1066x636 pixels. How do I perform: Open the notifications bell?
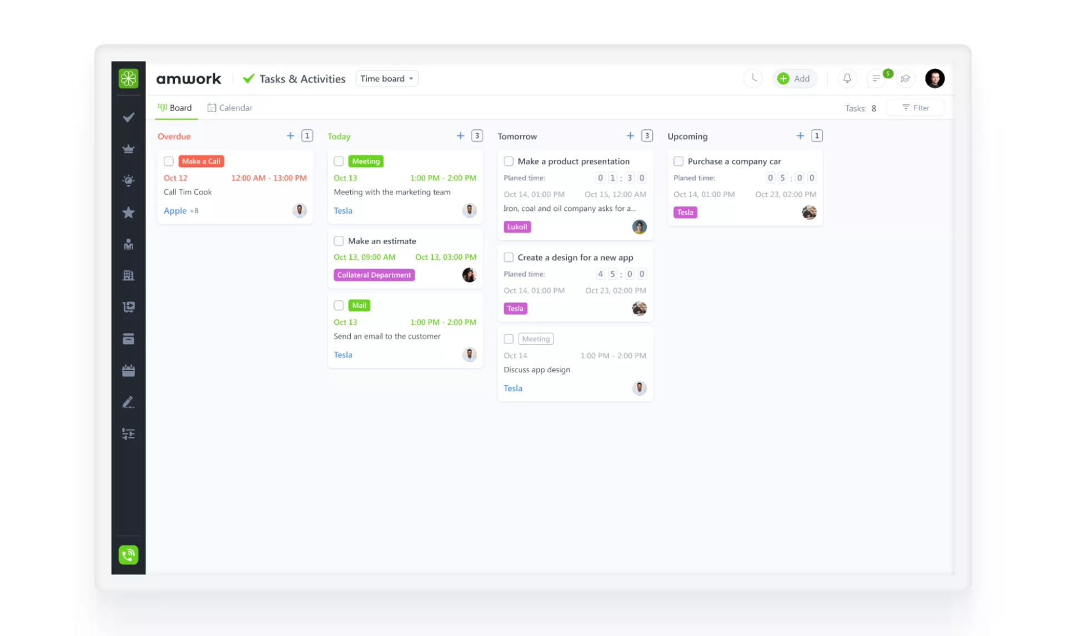coord(847,78)
